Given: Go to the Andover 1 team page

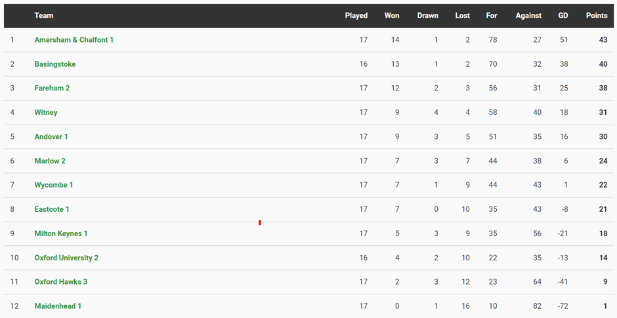Looking at the screenshot, I should click(51, 137).
